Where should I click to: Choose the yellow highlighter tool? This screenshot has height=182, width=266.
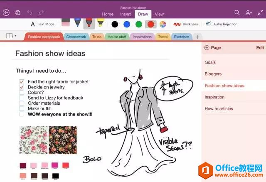point(100,23)
